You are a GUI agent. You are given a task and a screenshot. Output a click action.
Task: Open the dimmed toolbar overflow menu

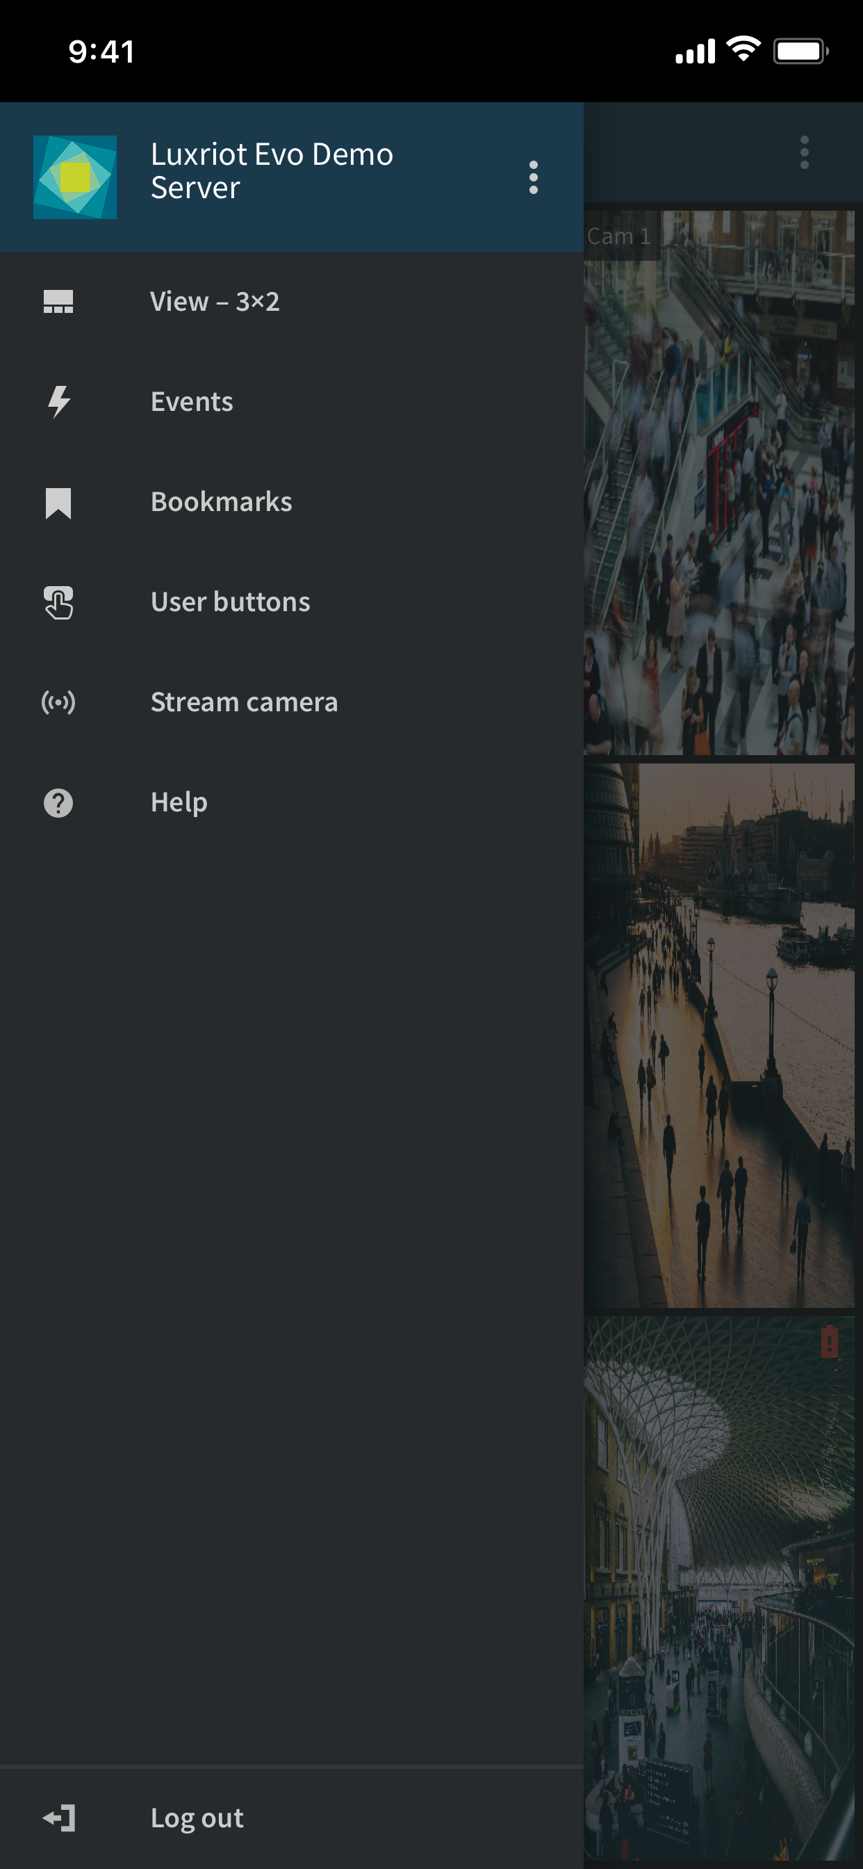pos(803,152)
